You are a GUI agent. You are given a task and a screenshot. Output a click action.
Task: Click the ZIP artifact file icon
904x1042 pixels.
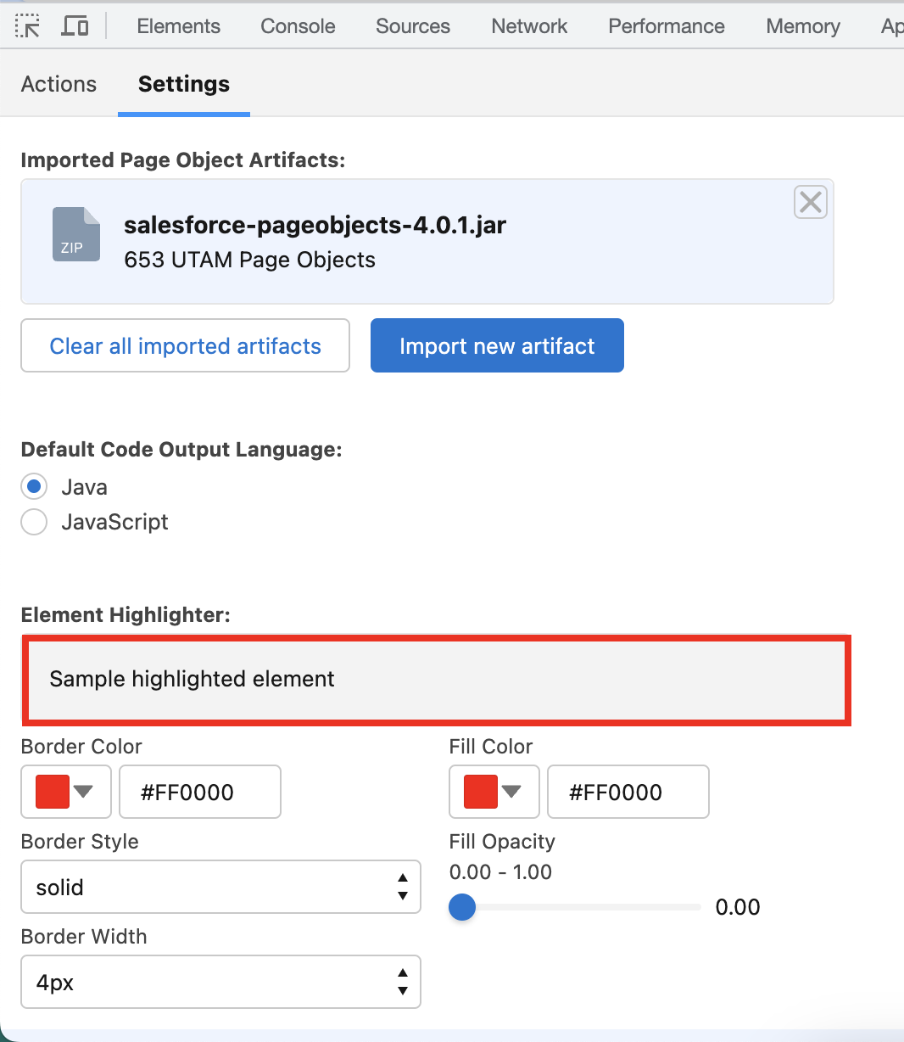point(75,234)
